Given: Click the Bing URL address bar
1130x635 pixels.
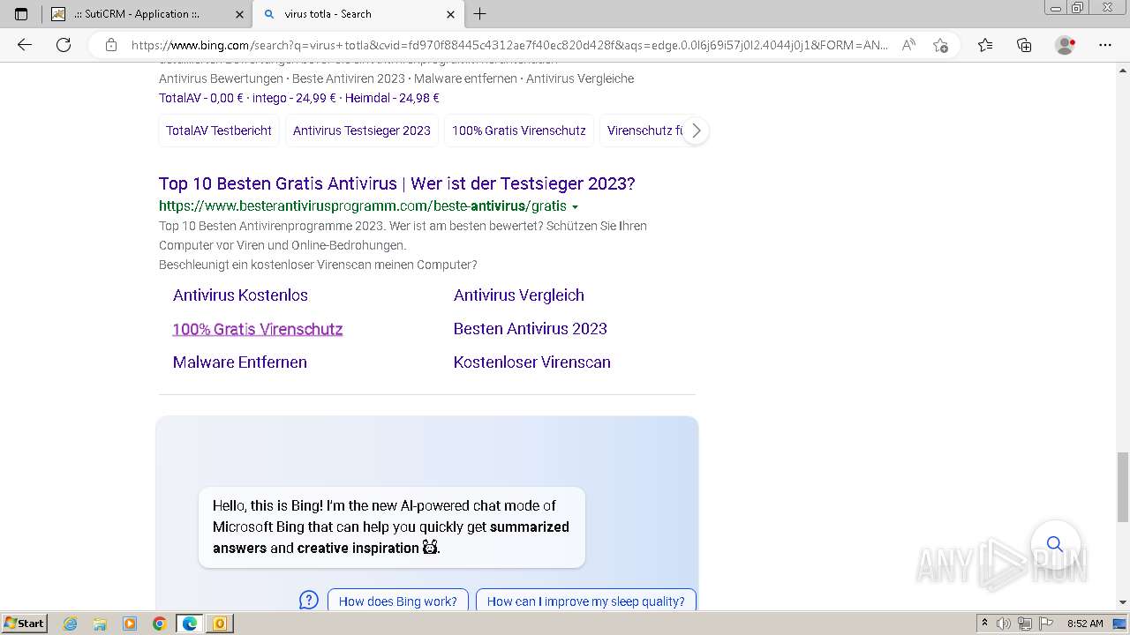Looking at the screenshot, I should coord(509,45).
